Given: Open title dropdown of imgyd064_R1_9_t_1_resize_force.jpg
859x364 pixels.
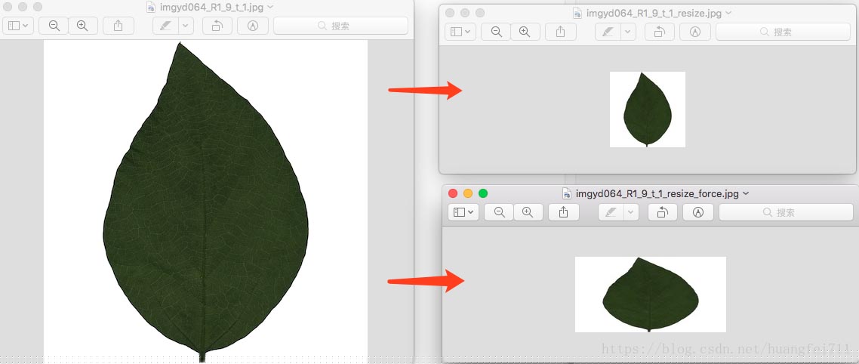Looking at the screenshot, I should click(x=746, y=193).
